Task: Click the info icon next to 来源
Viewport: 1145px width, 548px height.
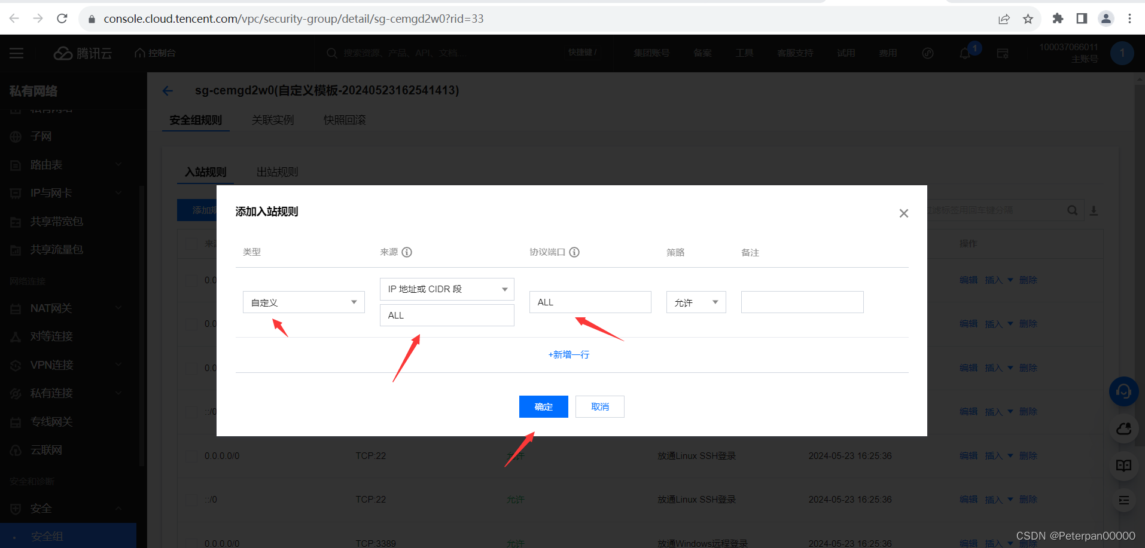Action: [x=407, y=252]
